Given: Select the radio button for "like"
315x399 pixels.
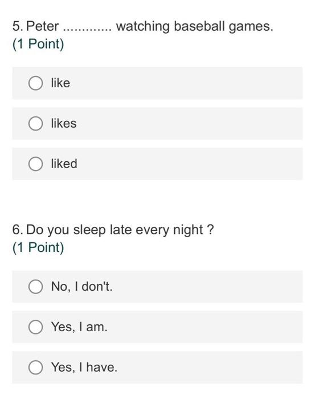Looking at the screenshot, I should pos(35,83).
